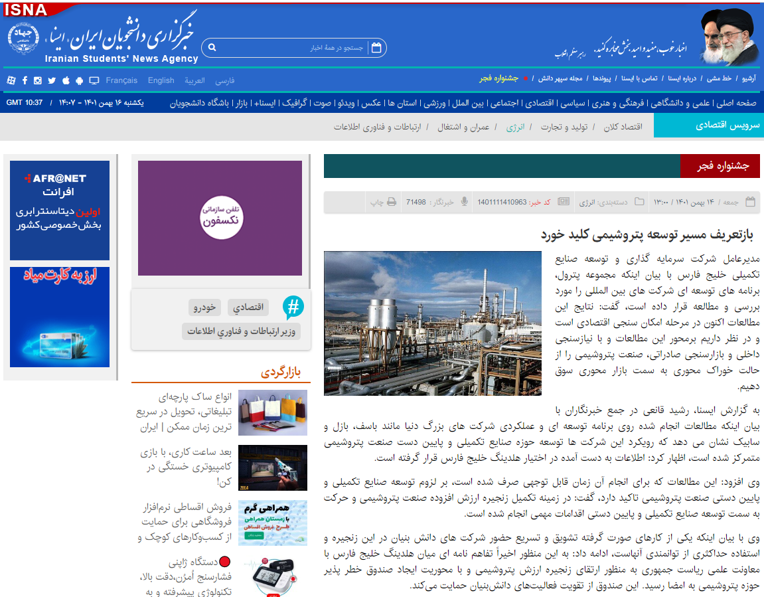This screenshot has width=764, height=597.
Task: Open the Apple app icon
Action: point(66,80)
